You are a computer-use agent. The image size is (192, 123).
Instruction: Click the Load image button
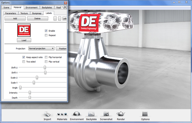[24, 40]
